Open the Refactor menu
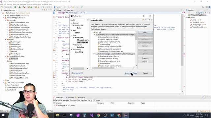Viewport: 211px width, 118px height. (x=16, y=4)
